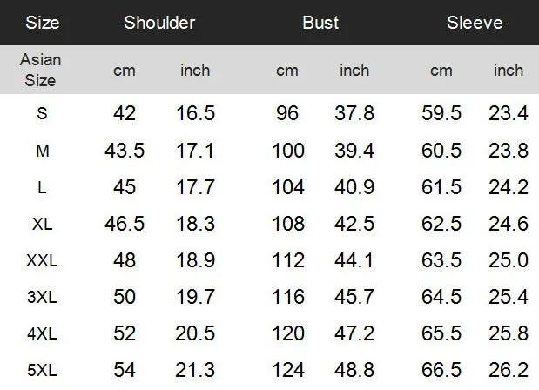Select sleeve value 62.5 cm

pos(441,224)
